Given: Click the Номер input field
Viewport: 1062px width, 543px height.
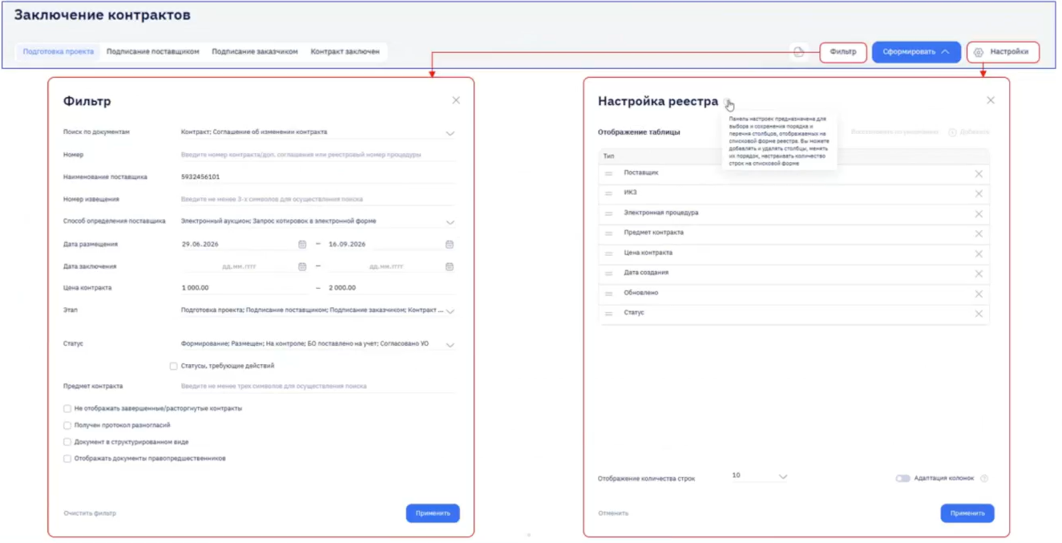Looking at the screenshot, I should point(317,155).
